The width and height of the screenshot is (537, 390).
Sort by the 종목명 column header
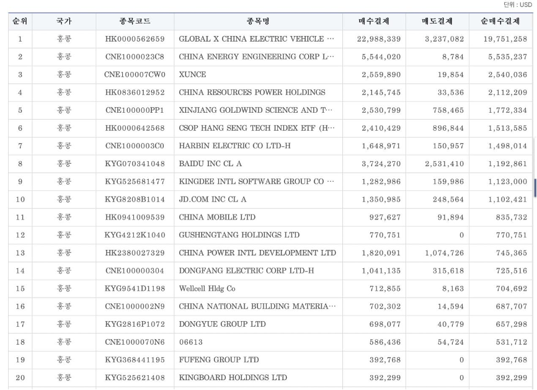(x=257, y=21)
